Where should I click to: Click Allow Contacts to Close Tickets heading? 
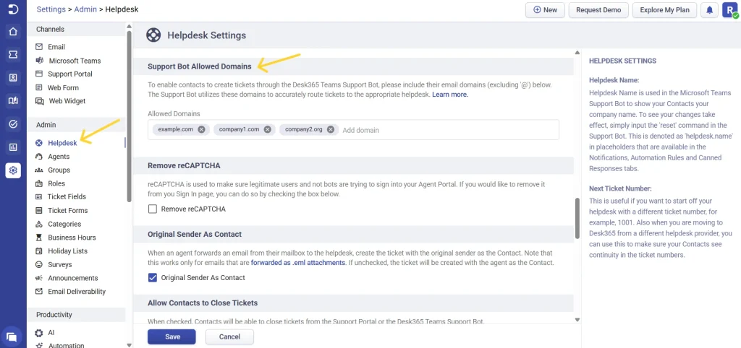(x=203, y=303)
